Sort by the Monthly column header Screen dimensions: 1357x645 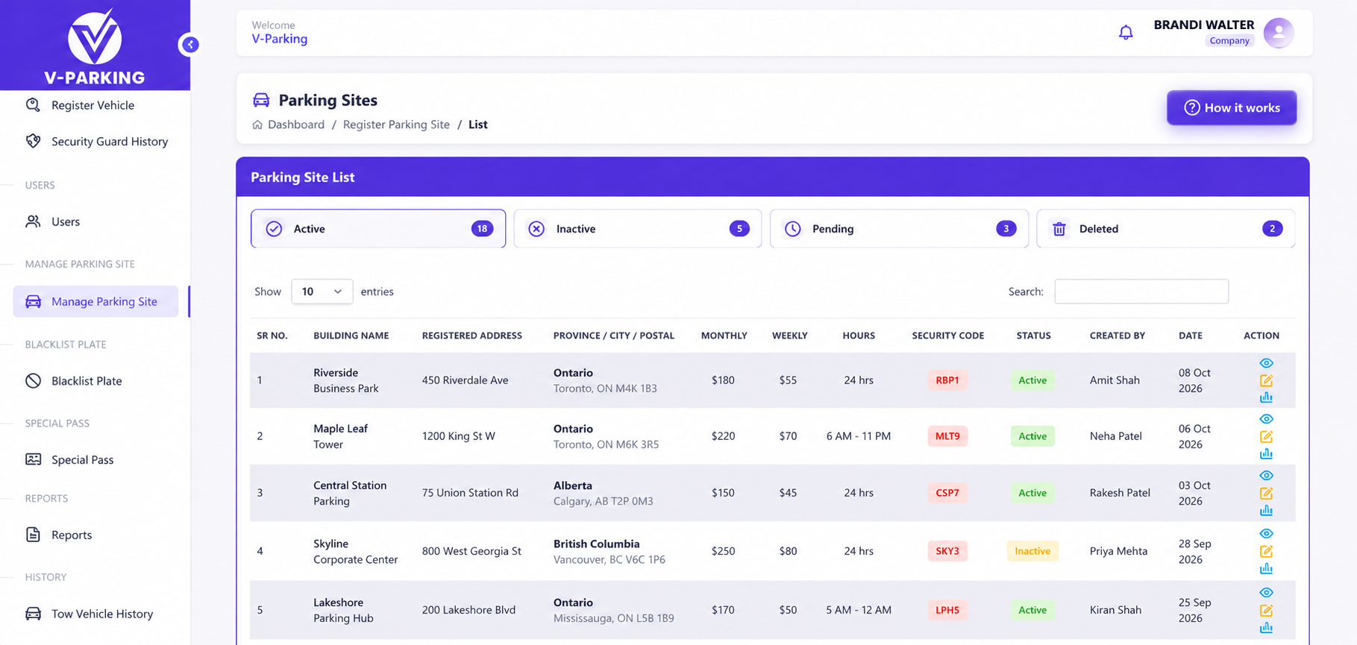pyautogui.click(x=724, y=336)
